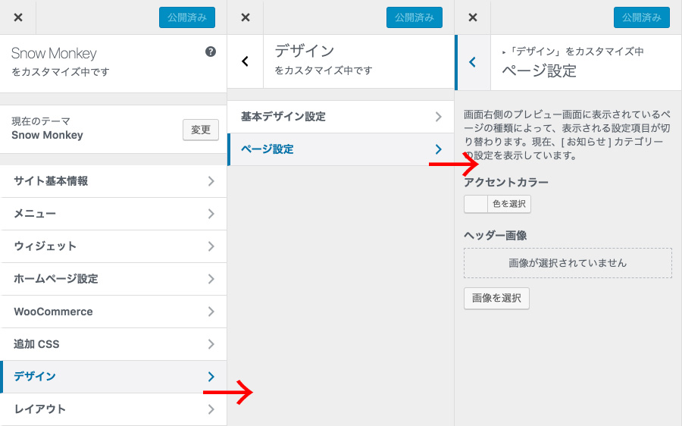
Task: Expand chevron on the ウィジェット row
Action: (211, 246)
